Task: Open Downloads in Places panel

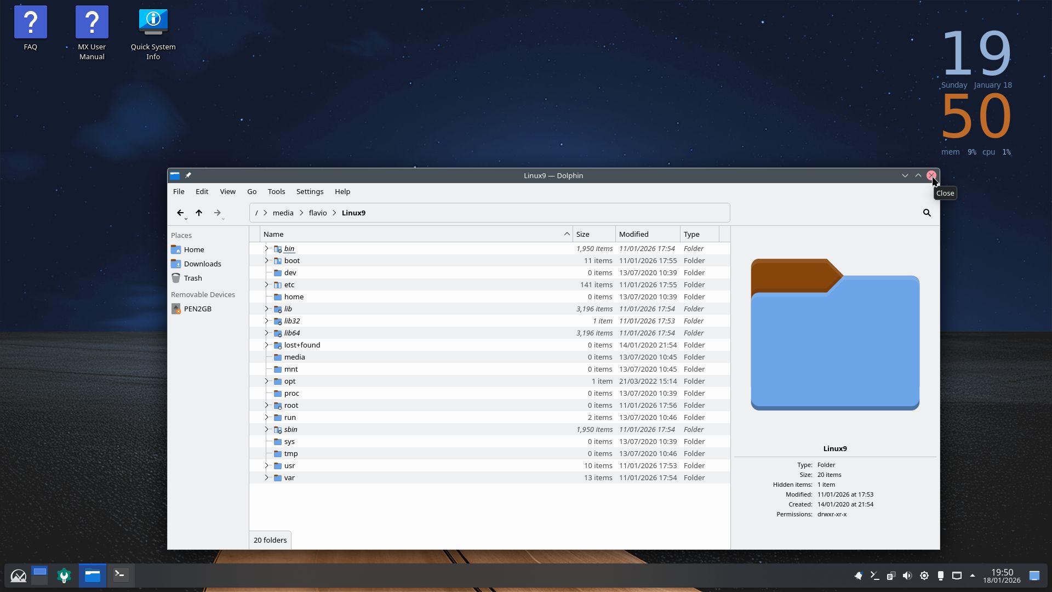Action: click(202, 264)
